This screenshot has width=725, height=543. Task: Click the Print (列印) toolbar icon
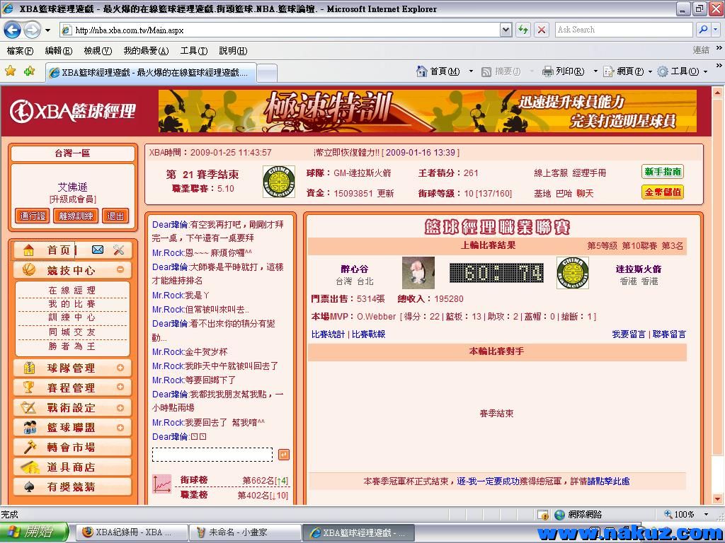(548, 71)
